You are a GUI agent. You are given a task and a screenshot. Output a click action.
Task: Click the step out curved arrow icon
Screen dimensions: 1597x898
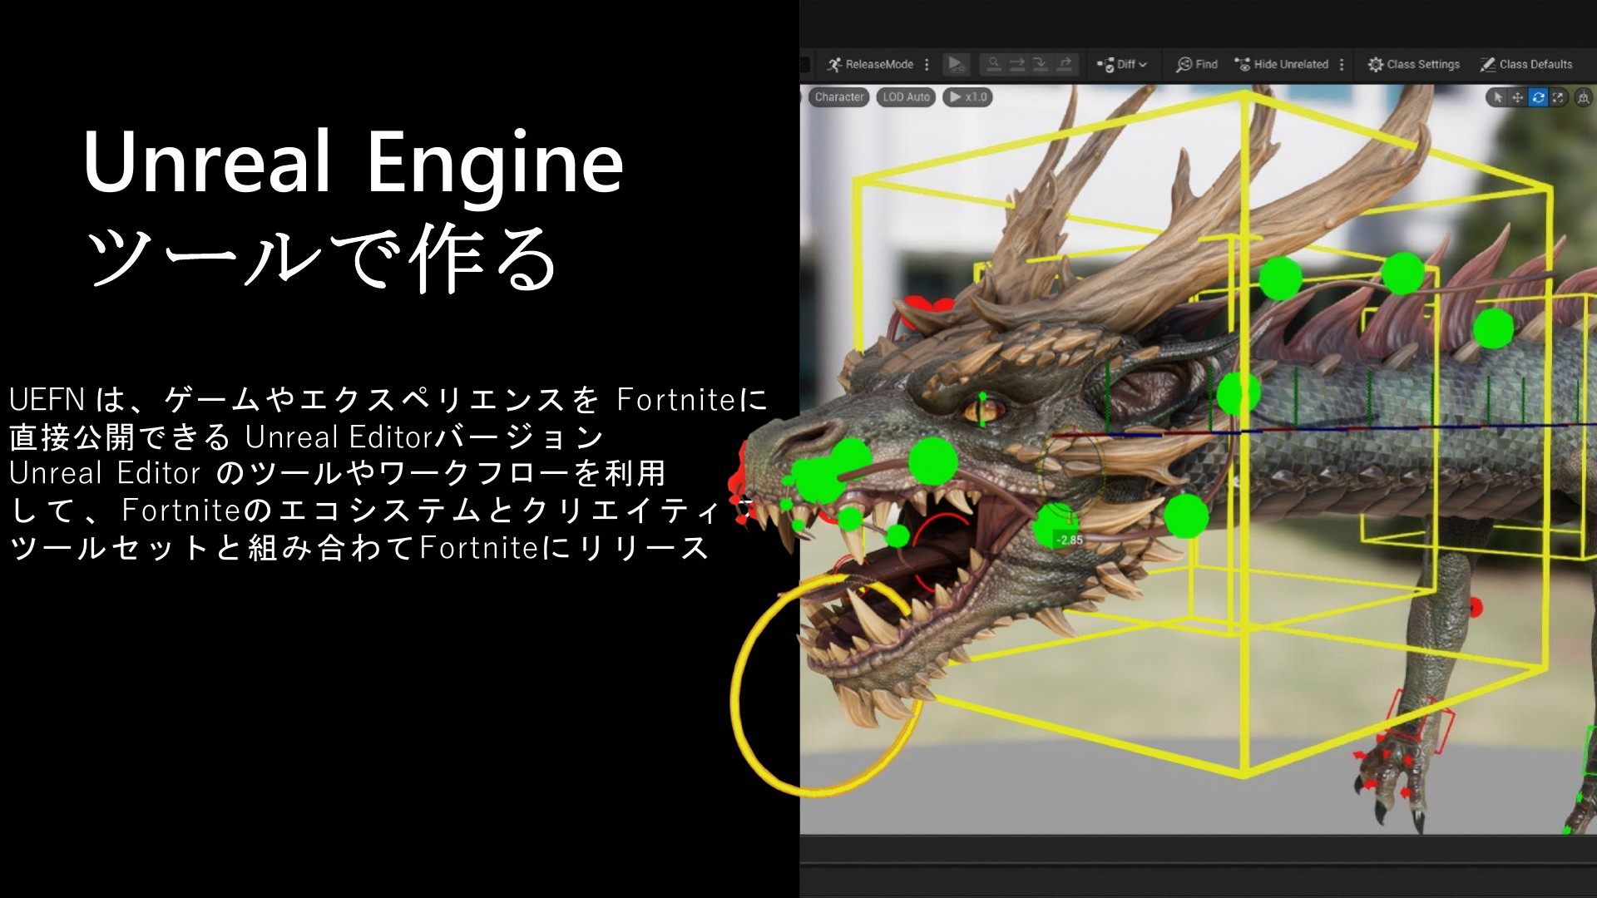tap(1065, 64)
